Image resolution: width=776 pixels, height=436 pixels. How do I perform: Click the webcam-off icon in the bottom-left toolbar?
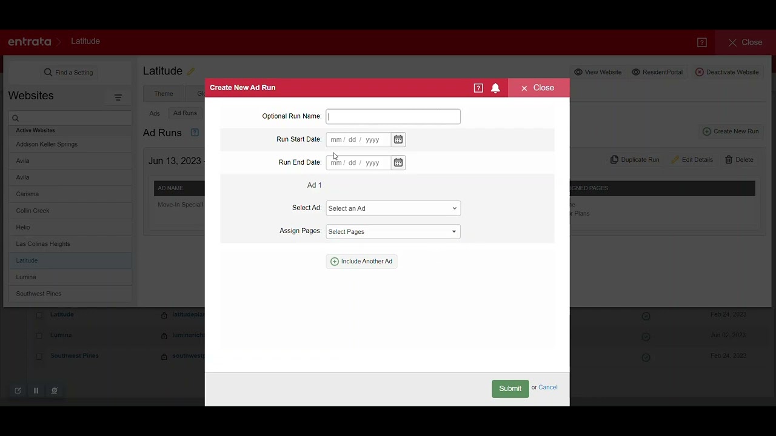pyautogui.click(x=54, y=391)
